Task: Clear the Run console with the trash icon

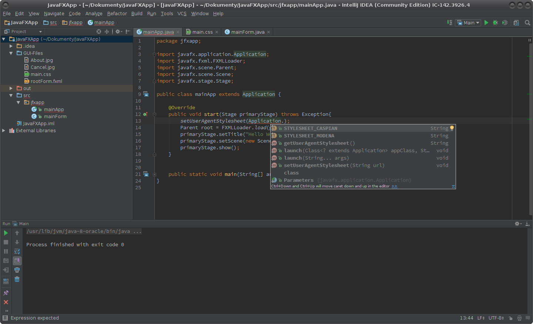Action: pos(17,279)
